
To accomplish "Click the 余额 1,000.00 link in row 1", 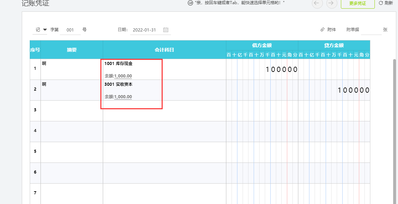I will [x=123, y=76].
